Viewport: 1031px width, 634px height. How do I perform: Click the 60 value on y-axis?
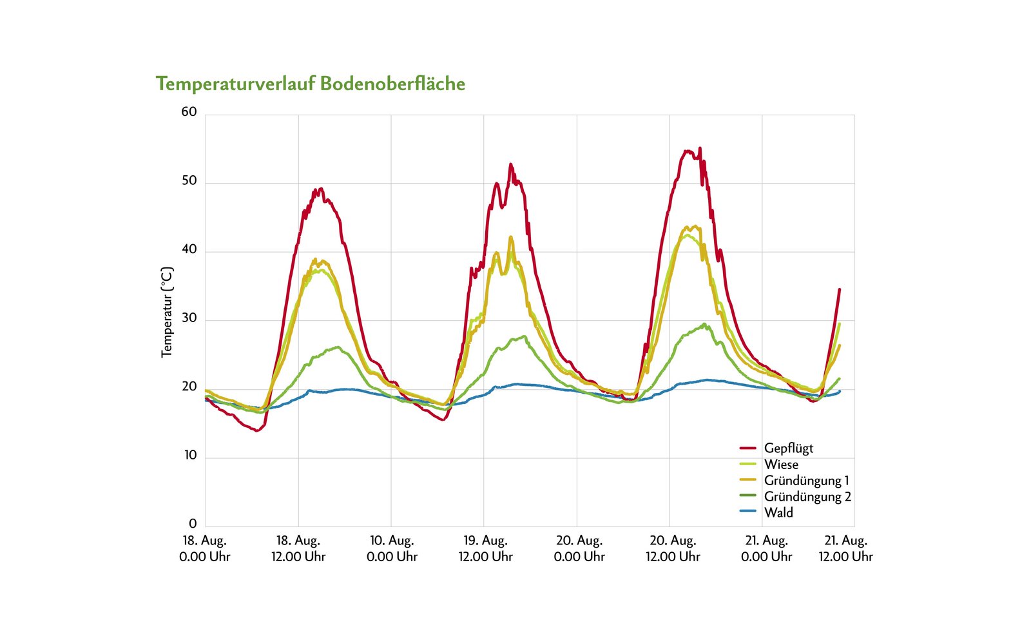click(189, 112)
